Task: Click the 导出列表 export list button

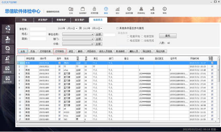Action: 160,51
